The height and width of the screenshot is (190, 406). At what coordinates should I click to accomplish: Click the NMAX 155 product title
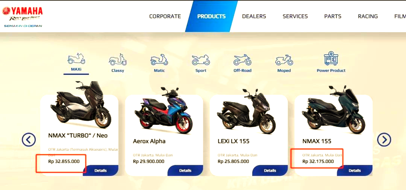(x=317, y=141)
